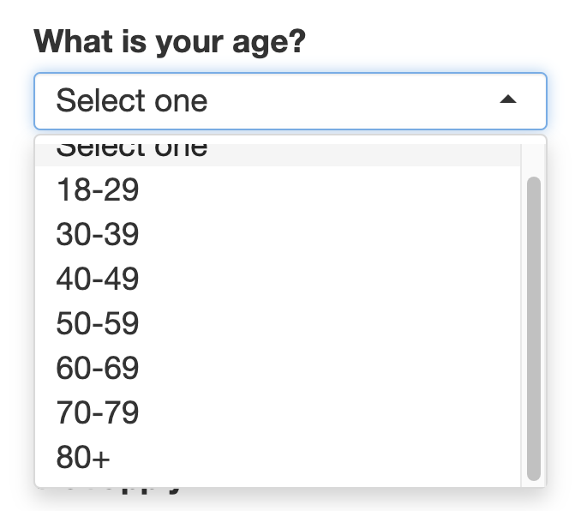Choose 60-69 in the dropdown list
The width and height of the screenshot is (581, 511).
[x=98, y=368]
